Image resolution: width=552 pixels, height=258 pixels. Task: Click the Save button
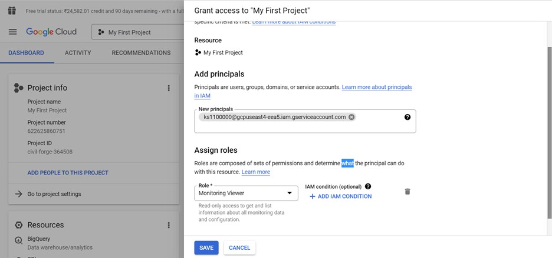pyautogui.click(x=206, y=248)
